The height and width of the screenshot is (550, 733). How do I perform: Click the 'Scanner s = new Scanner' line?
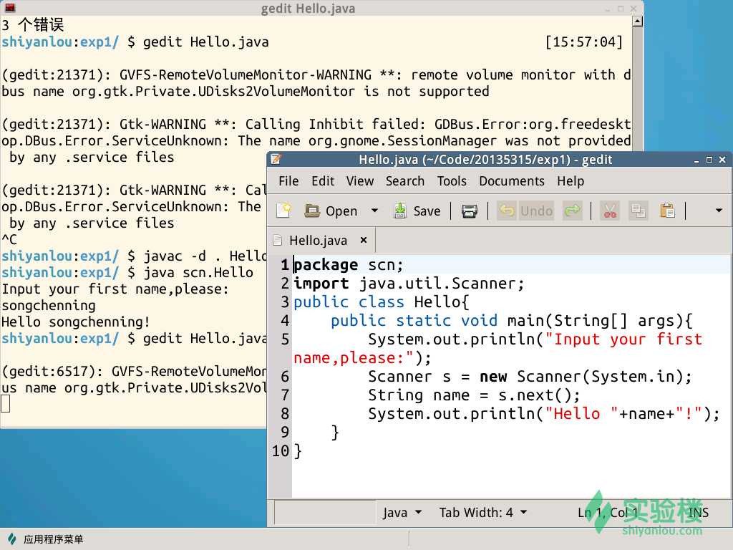click(530, 377)
